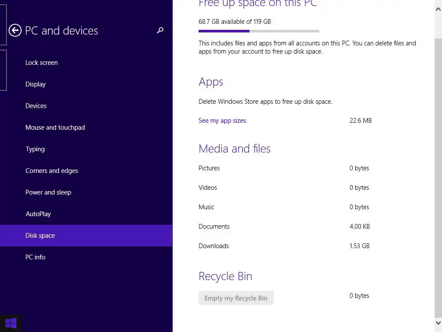Open Display settings
Viewport: 442px width, 332px height.
point(86,84)
